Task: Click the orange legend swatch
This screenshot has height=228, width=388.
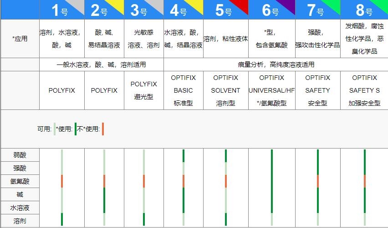Action: [x=103, y=129]
